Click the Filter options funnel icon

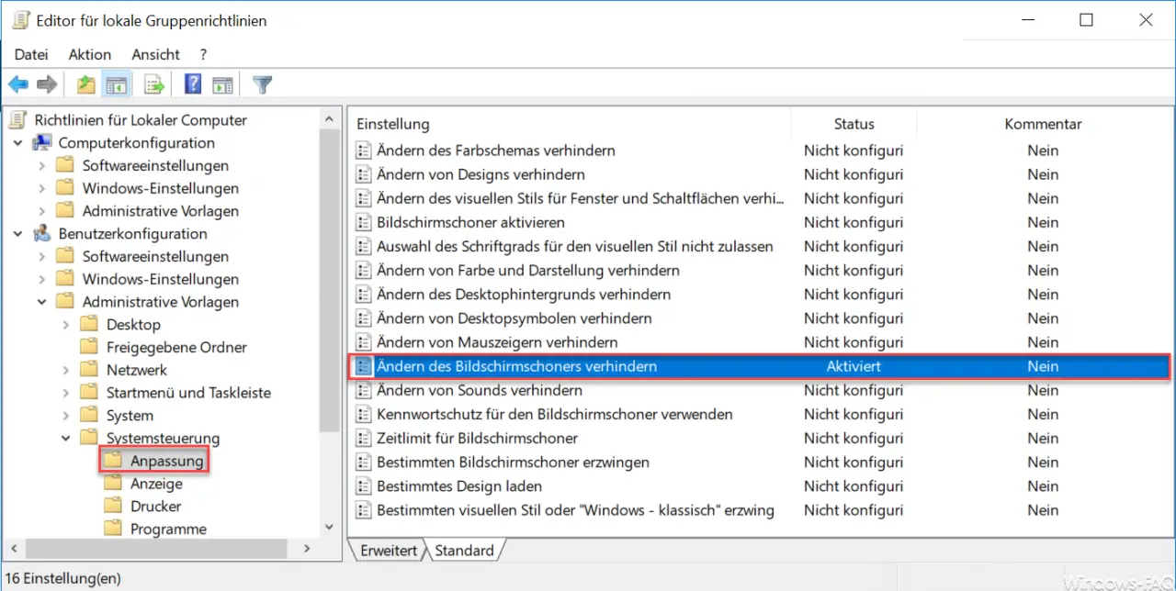263,85
